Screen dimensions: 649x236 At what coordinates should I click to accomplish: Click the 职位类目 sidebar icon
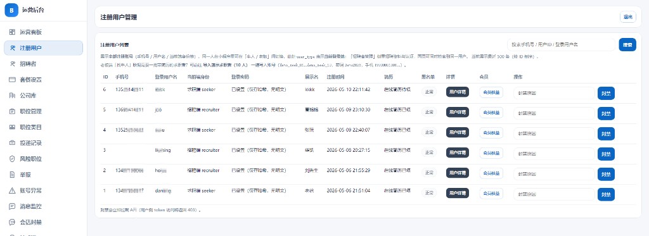[13, 127]
